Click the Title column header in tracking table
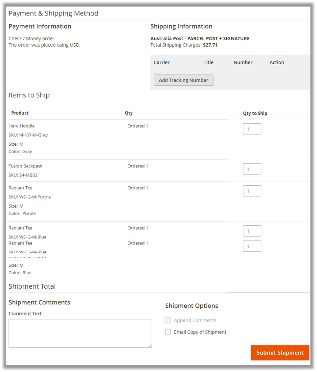Screen dimensions: 317x372 coord(208,62)
